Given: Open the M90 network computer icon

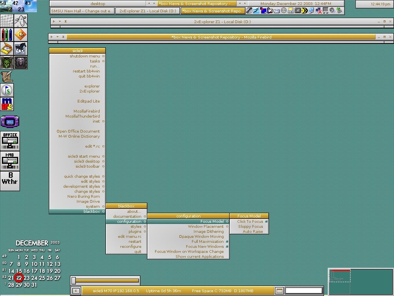Looking at the screenshot, I should pos(10,161).
